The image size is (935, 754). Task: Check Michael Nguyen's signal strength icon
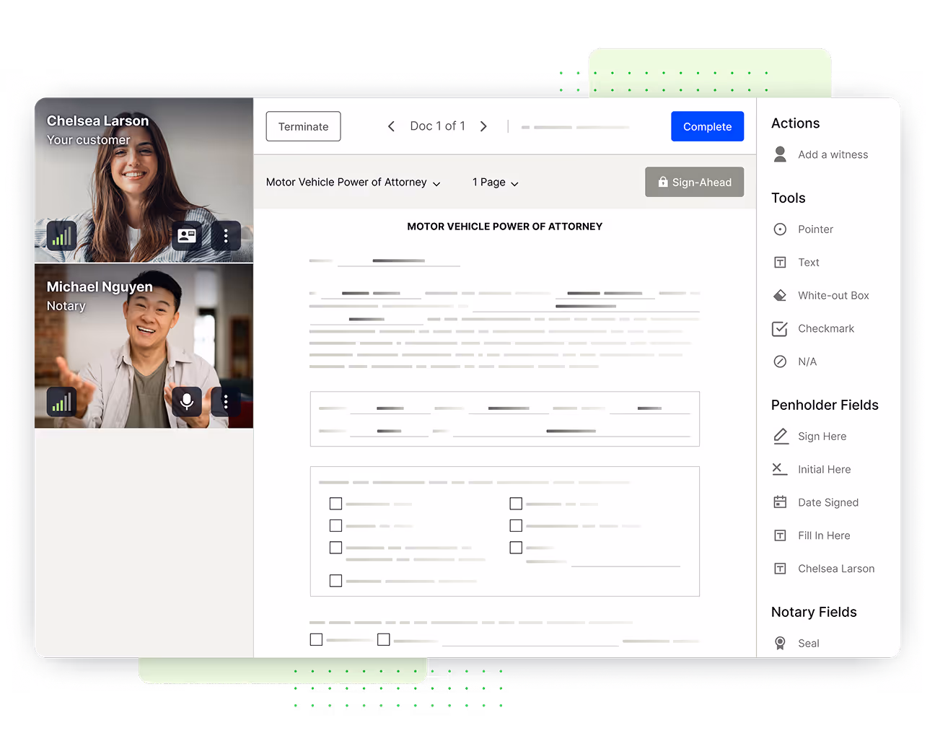pyautogui.click(x=61, y=401)
